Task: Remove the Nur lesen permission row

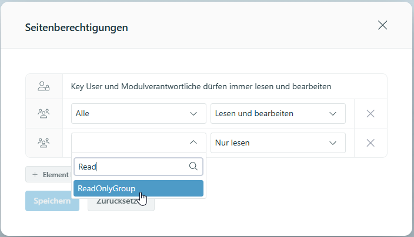Action: pos(370,143)
